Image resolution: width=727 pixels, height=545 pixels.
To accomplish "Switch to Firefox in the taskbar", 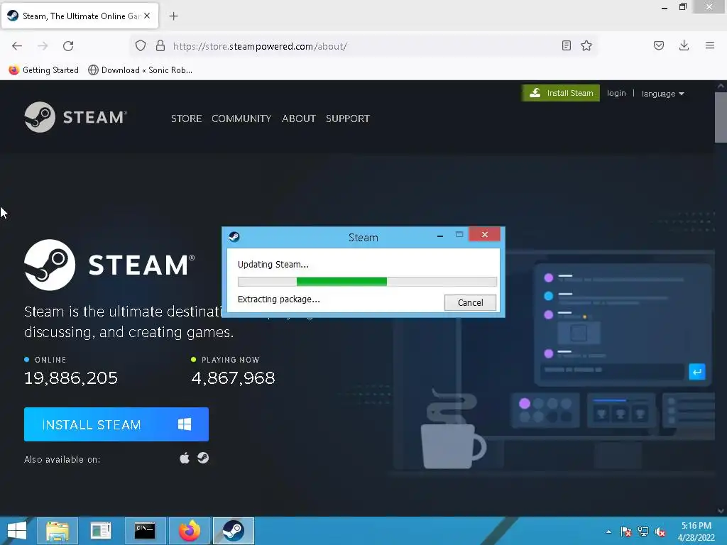I will (190, 531).
